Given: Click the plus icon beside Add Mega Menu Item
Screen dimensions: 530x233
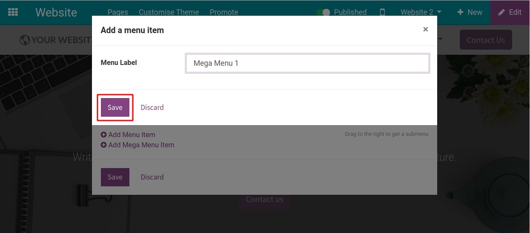Looking at the screenshot, I should pos(103,145).
